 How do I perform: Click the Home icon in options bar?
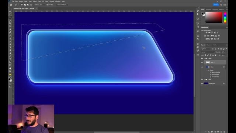pos(11,5)
